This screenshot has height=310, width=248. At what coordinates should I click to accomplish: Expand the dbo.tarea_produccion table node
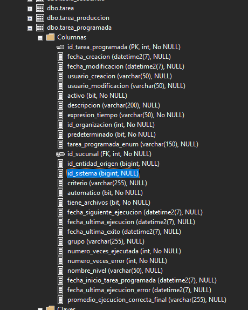(30, 18)
